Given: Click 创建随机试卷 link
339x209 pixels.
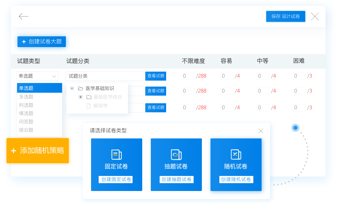Looking at the screenshot, I should click(x=236, y=179).
